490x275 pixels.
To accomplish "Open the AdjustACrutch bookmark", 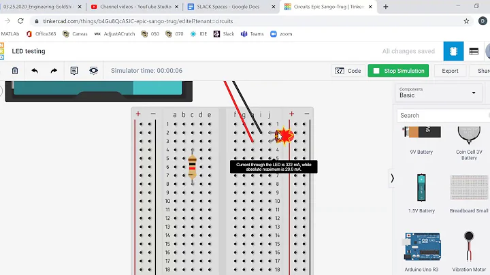I will [115, 34].
